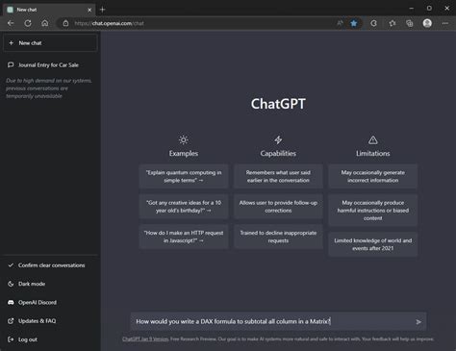
Task: Click the Limitations column heading
Action: point(372,154)
